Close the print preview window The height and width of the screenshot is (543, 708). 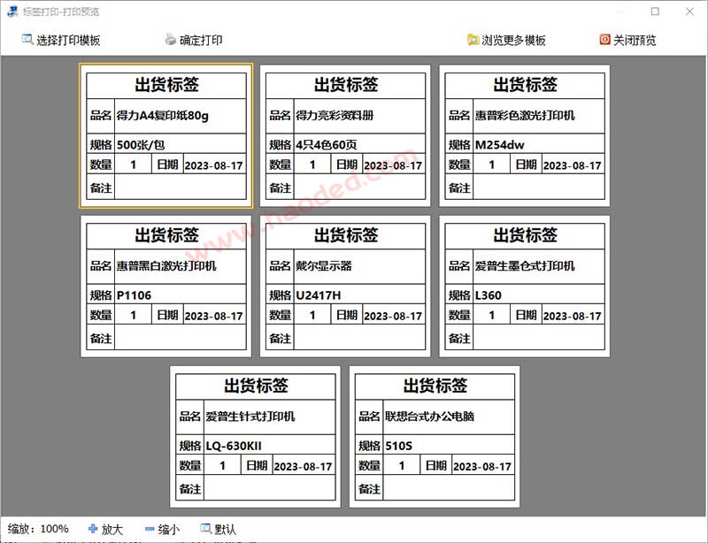689,11
